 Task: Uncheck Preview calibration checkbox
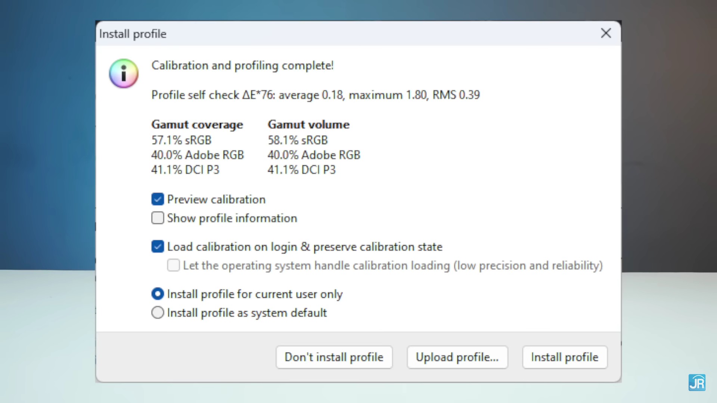158,199
